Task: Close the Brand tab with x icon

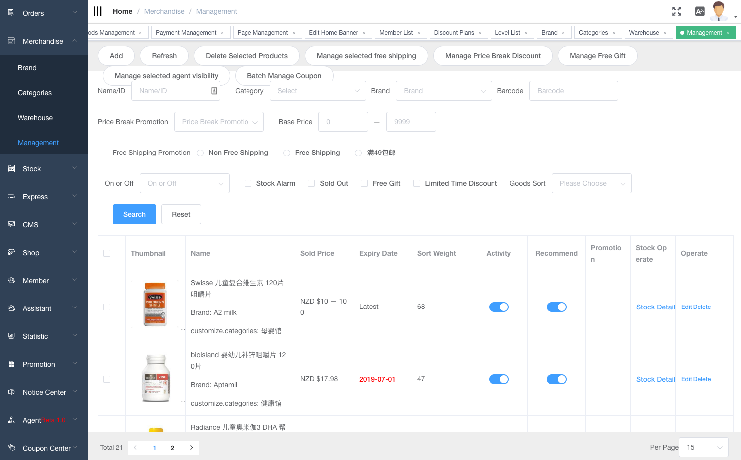Action: click(x=563, y=33)
